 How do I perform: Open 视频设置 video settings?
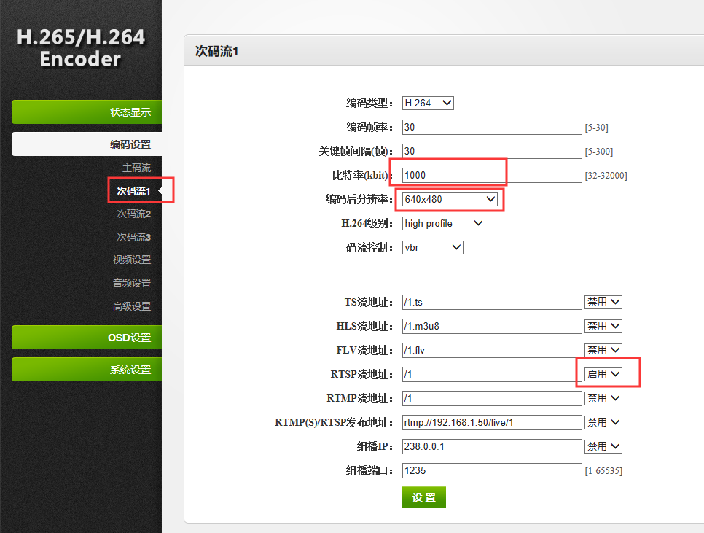coord(132,260)
